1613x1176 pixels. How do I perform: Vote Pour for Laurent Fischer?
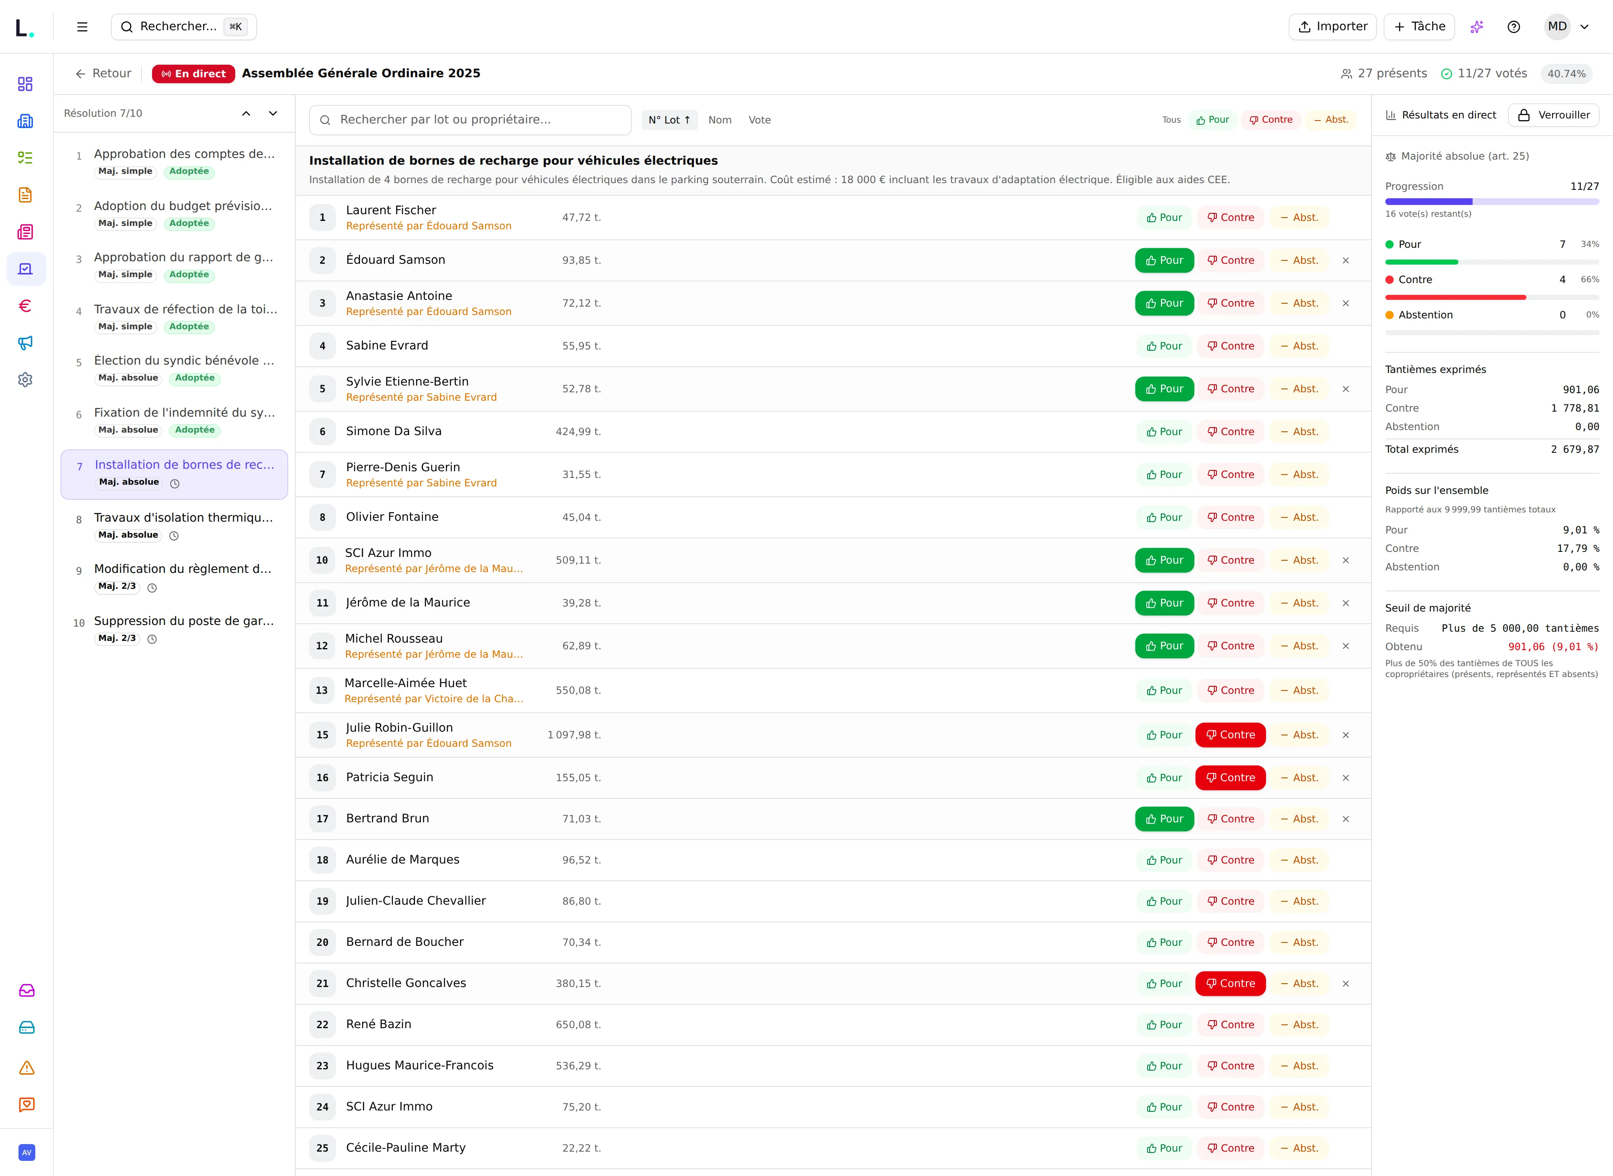coord(1164,217)
